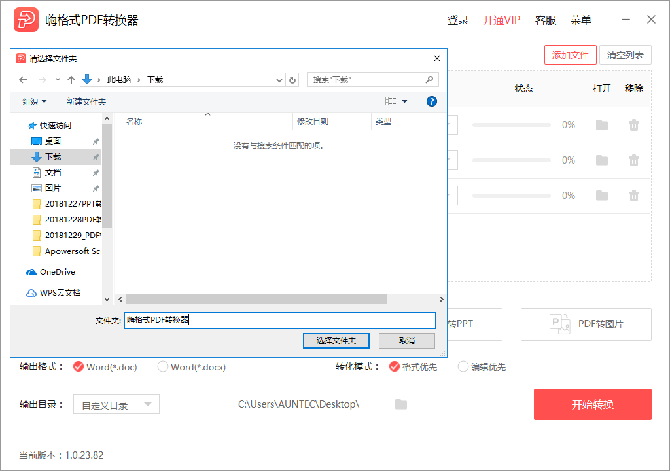
Task: Open the 20181228PDF folder
Action: [x=66, y=220]
